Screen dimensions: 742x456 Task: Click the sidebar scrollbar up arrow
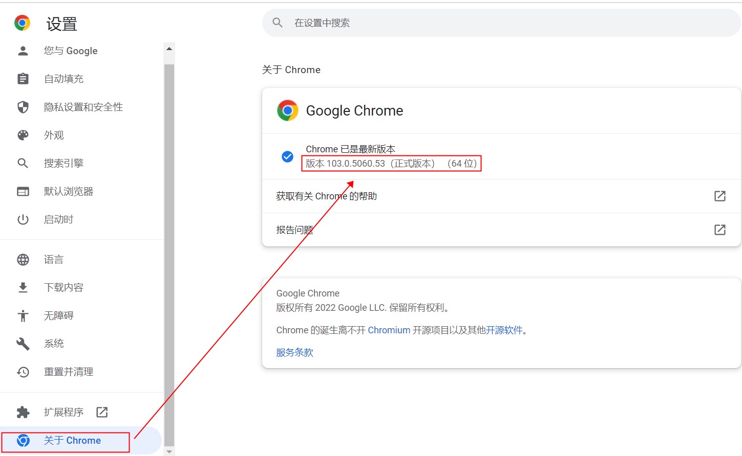(x=169, y=49)
